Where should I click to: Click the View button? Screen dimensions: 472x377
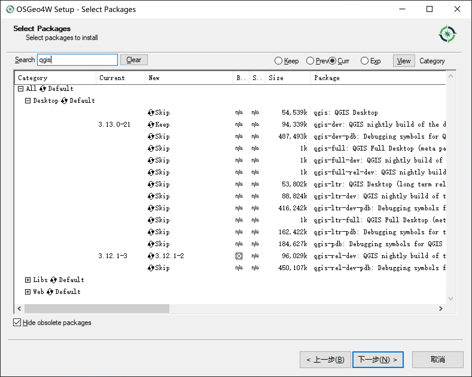pyautogui.click(x=404, y=61)
